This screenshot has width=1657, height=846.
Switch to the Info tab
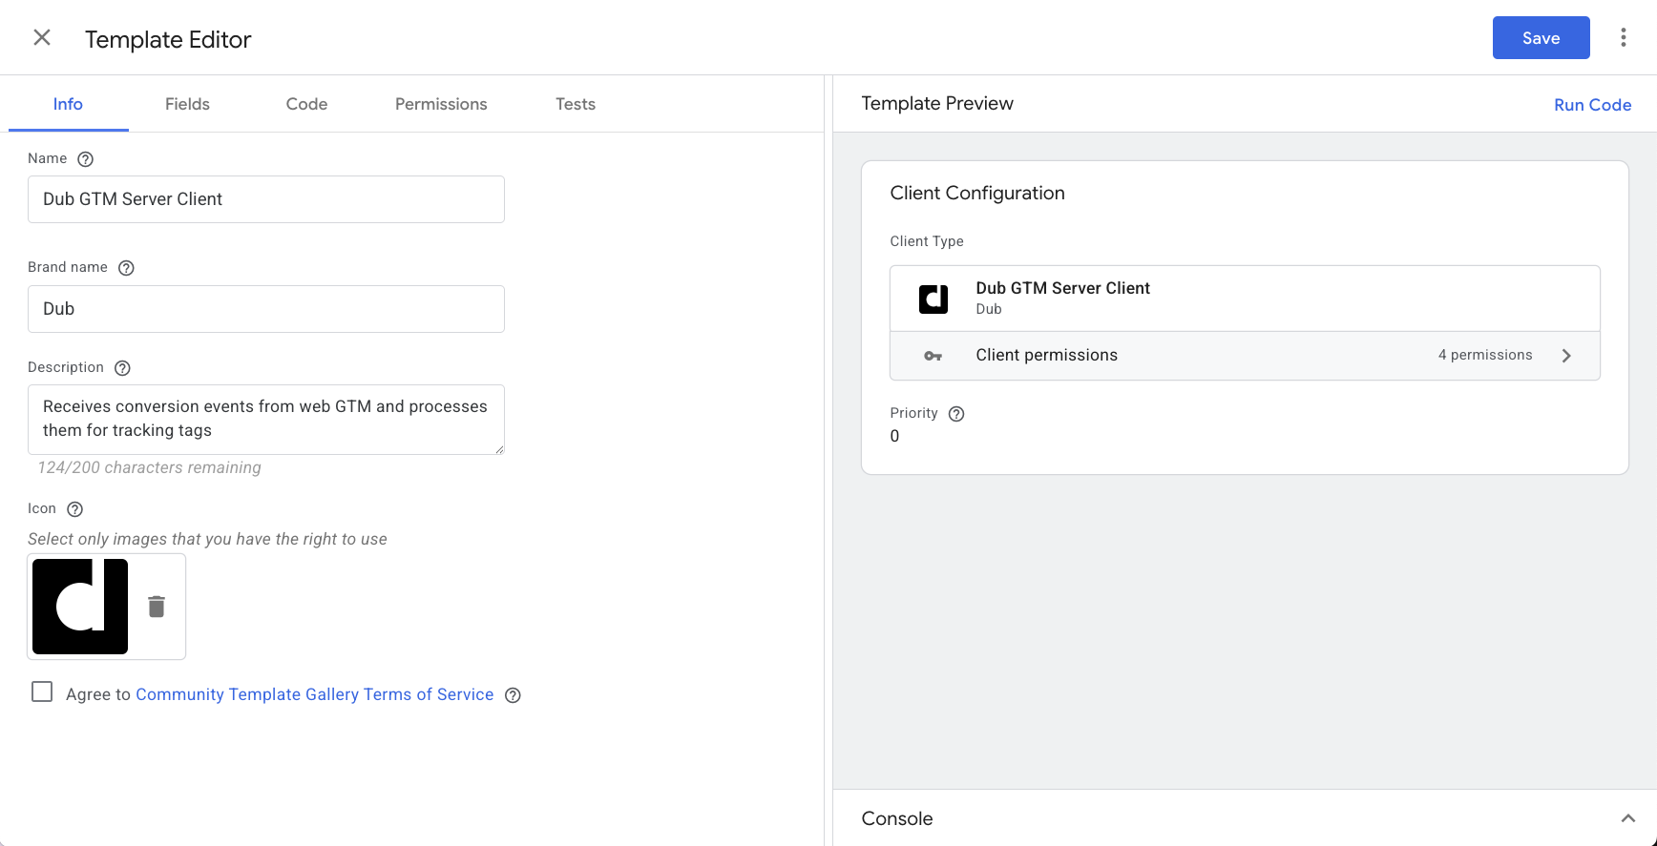(x=68, y=104)
